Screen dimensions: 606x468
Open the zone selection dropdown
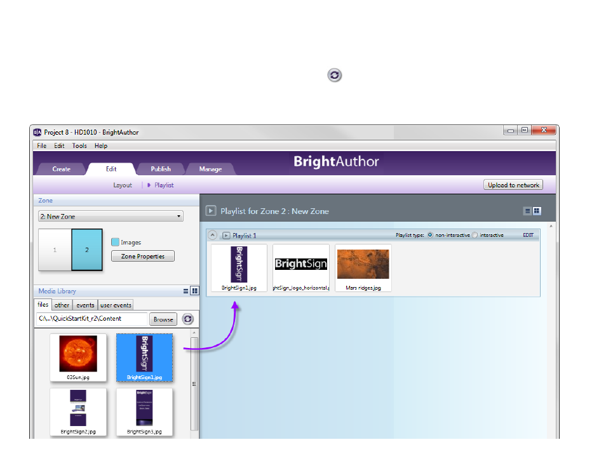111,217
